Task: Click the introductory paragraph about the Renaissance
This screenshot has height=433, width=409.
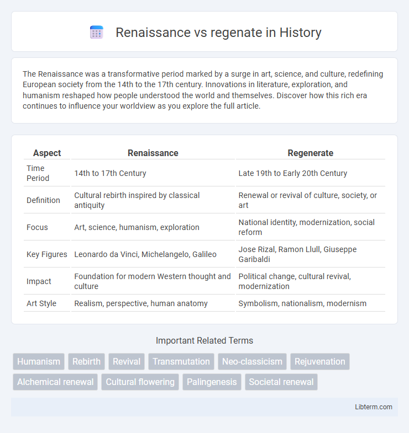Action: point(203,90)
